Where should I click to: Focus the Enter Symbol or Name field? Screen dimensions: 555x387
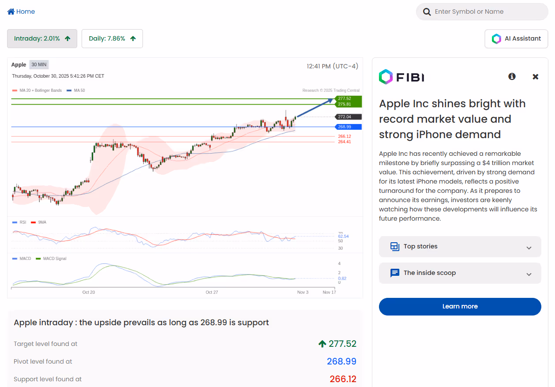click(x=482, y=12)
